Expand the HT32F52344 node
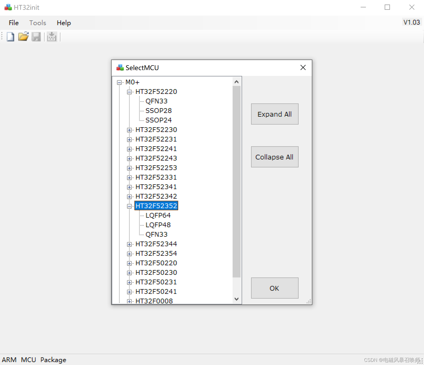 (x=129, y=244)
